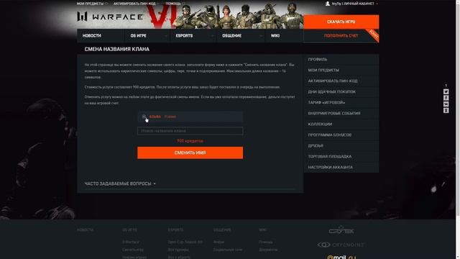Share the page via the Facebook icon
The width and height of the screenshot is (460, 259).
point(446,98)
